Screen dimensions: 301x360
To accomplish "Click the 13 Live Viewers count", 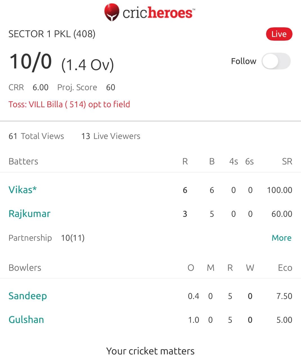I will [111, 136].
